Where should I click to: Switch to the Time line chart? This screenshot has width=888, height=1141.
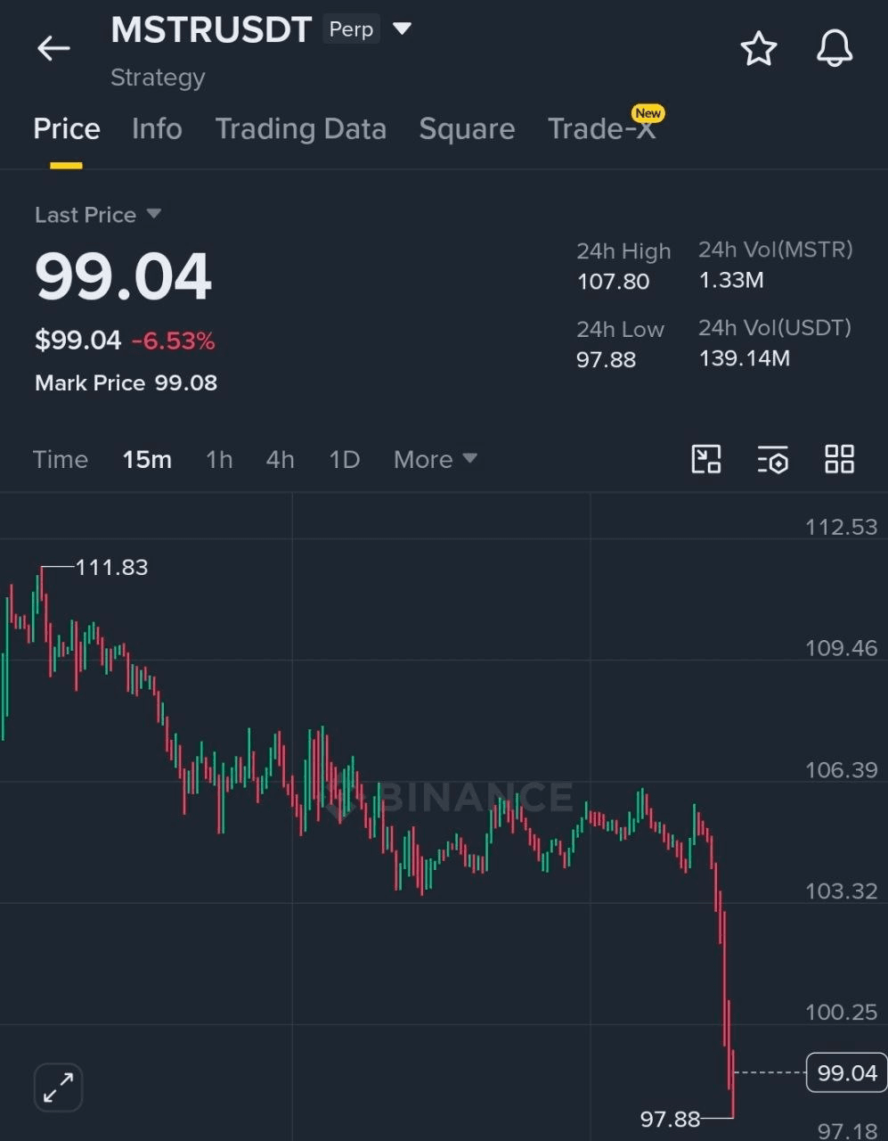61,460
